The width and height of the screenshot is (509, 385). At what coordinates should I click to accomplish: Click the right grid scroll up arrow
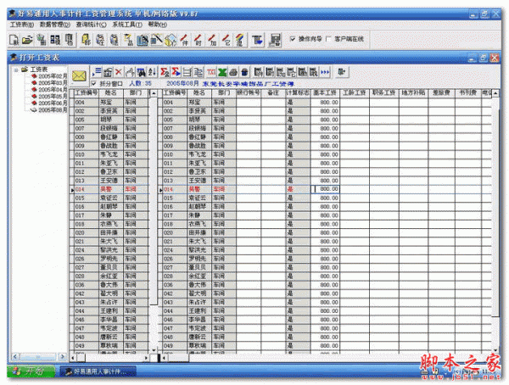495,93
